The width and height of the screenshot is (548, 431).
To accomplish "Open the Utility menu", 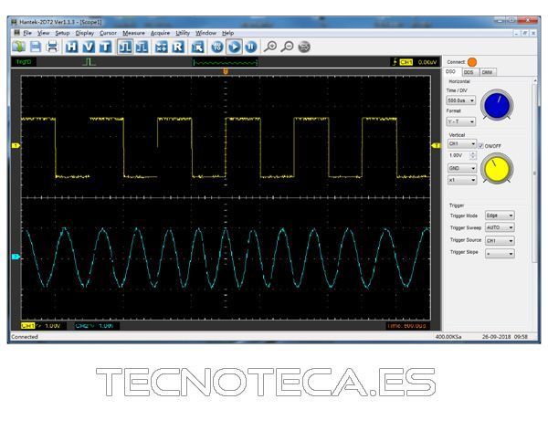I will coord(183,33).
